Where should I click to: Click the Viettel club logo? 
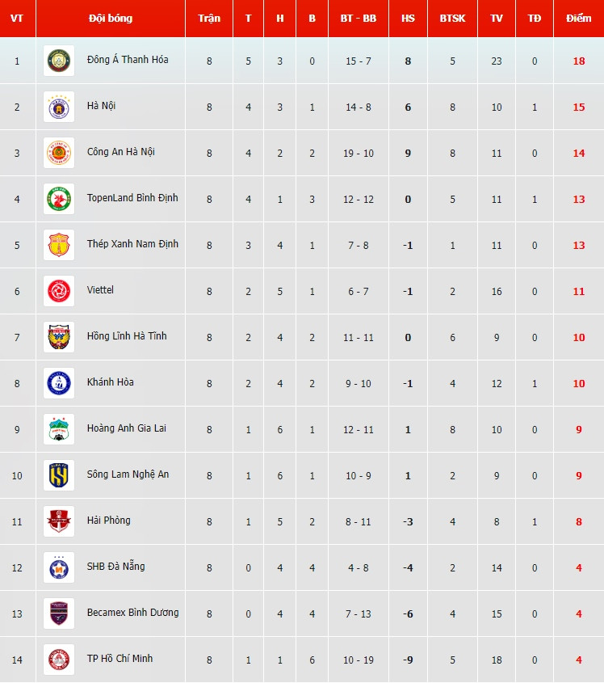(x=59, y=291)
